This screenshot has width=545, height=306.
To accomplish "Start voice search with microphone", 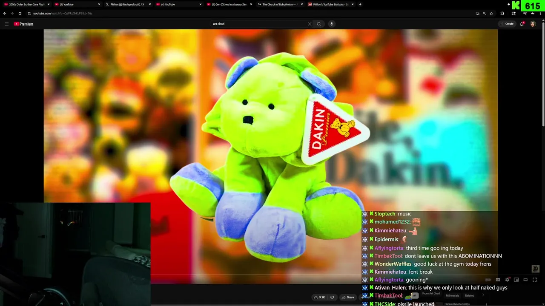I will click(x=332, y=24).
